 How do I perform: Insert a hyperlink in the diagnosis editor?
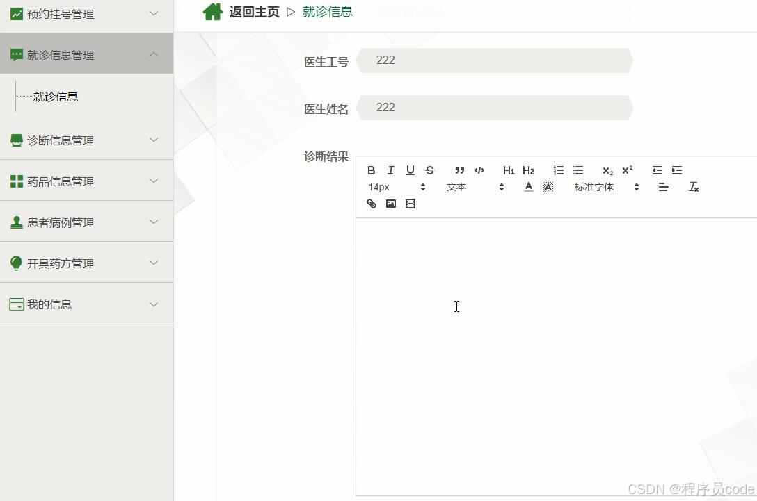click(371, 203)
